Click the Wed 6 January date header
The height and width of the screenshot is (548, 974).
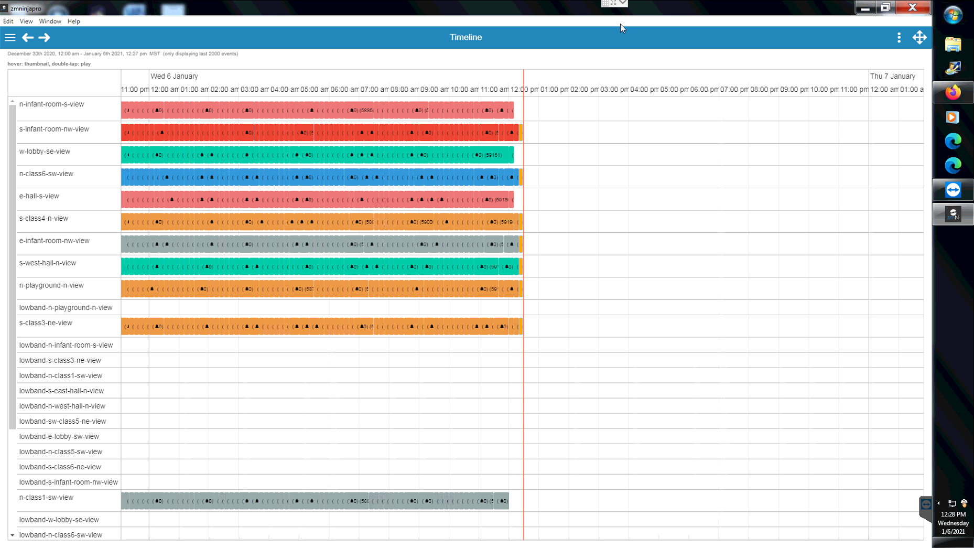174,76
